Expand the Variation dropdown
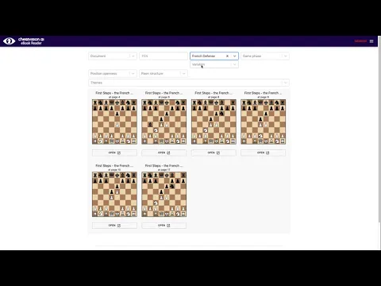Viewport: 381px width, 286px height. [x=214, y=64]
